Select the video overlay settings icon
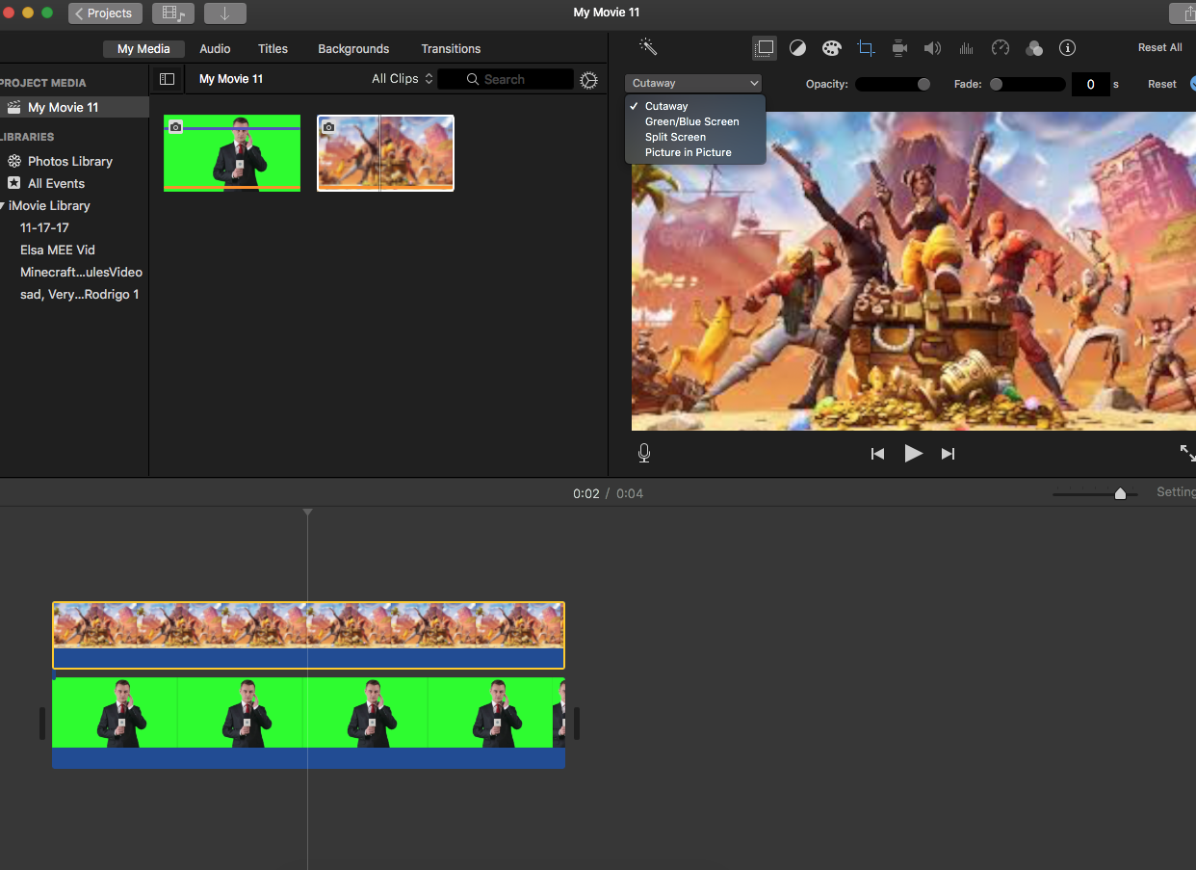The width and height of the screenshot is (1196, 870). [765, 48]
